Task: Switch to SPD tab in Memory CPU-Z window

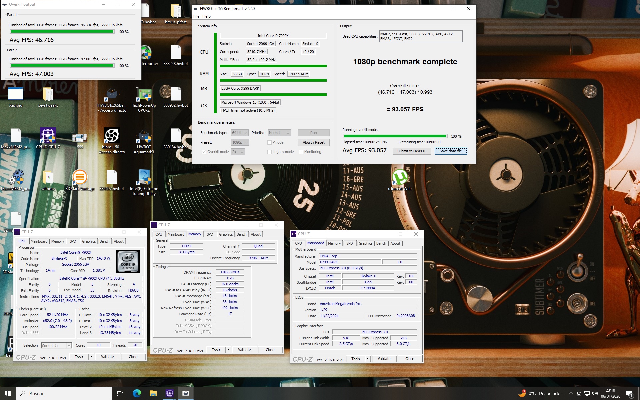Action: (x=210, y=234)
